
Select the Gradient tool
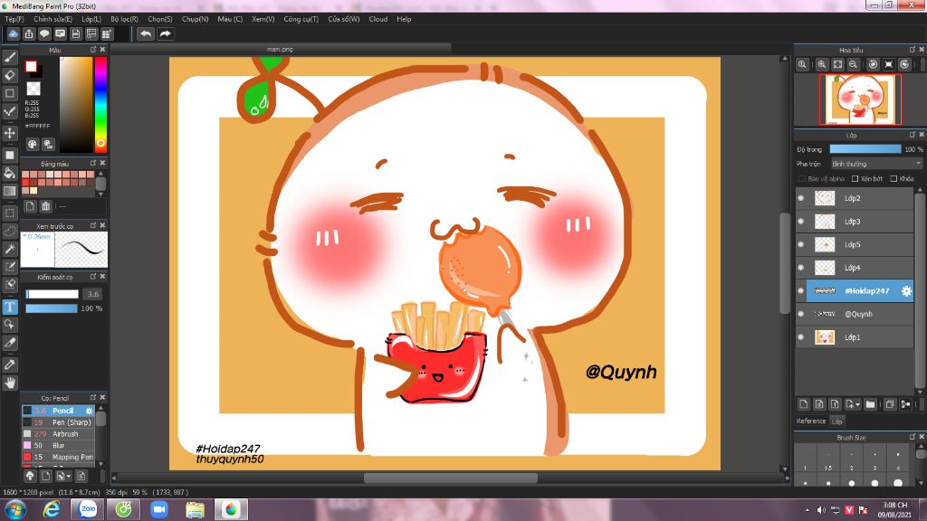(x=9, y=191)
